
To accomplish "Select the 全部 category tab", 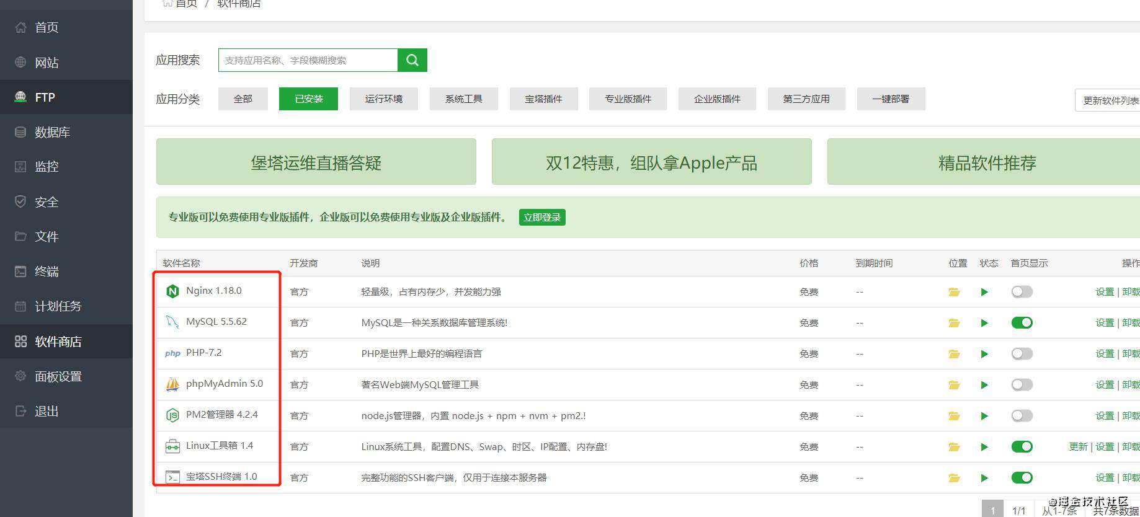I will click(x=243, y=99).
